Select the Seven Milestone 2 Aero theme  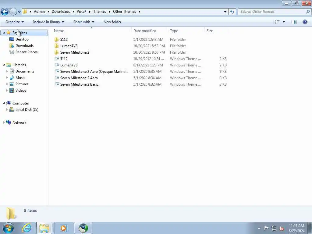point(79,78)
